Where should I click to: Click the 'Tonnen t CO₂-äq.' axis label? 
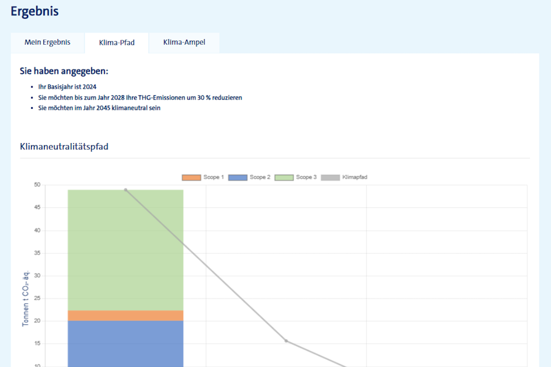[26, 298]
